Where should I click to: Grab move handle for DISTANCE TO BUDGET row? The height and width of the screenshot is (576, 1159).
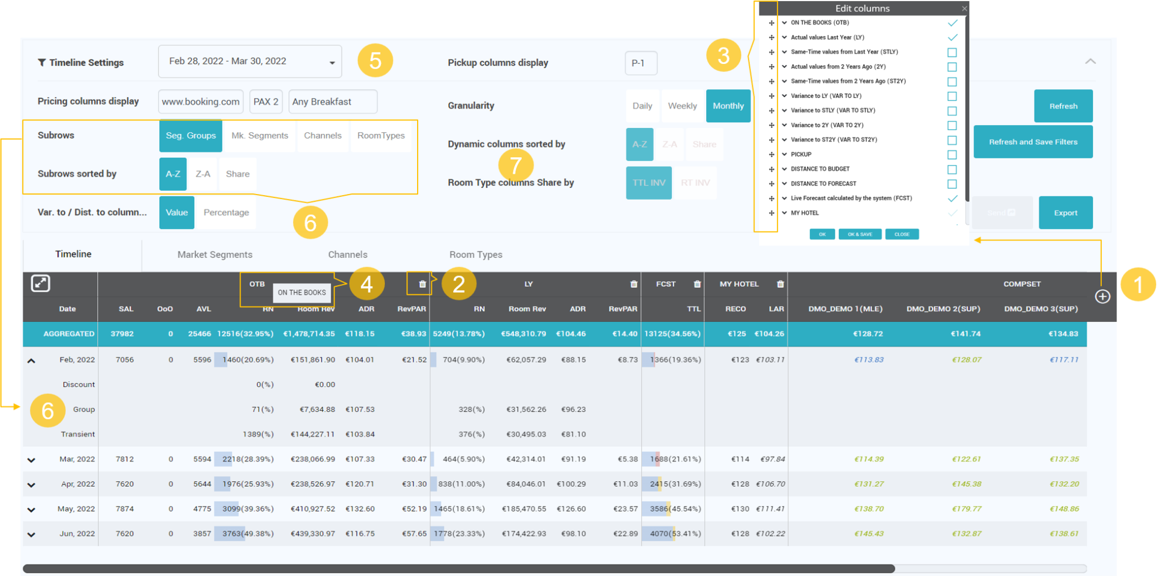pos(771,169)
